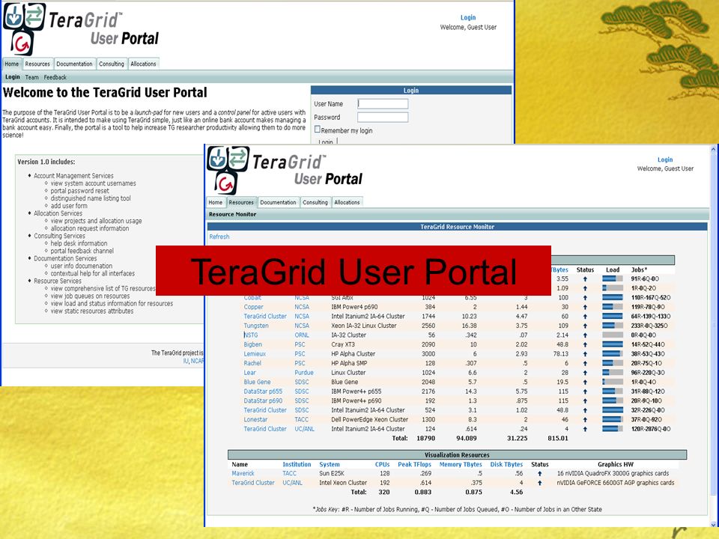Open the Lonestar resource link

point(255,420)
